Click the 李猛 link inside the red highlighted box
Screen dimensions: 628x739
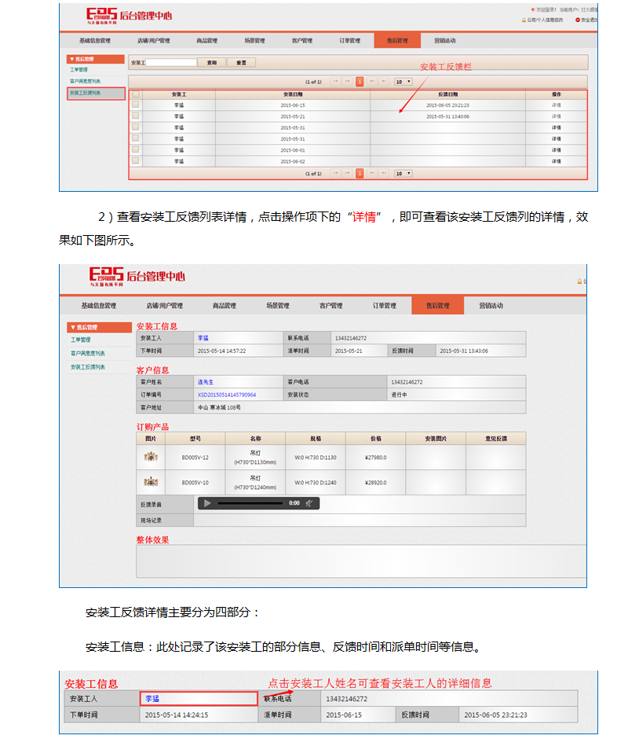pos(152,698)
